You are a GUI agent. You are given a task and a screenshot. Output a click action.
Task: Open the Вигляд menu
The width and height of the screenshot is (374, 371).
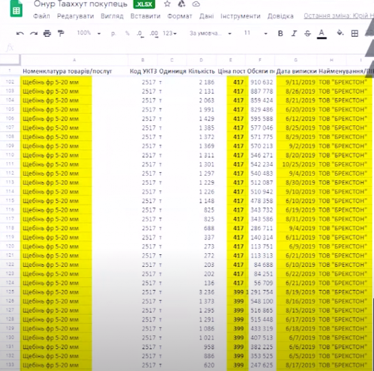(112, 16)
